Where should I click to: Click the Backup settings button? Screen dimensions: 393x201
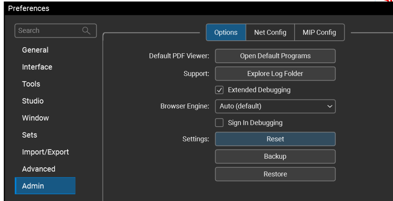point(275,156)
